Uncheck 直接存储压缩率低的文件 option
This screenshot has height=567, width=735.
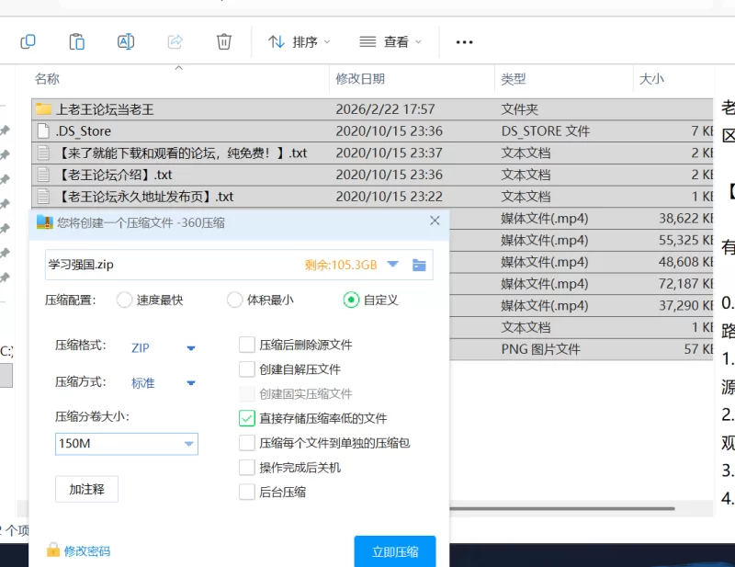pyautogui.click(x=246, y=418)
